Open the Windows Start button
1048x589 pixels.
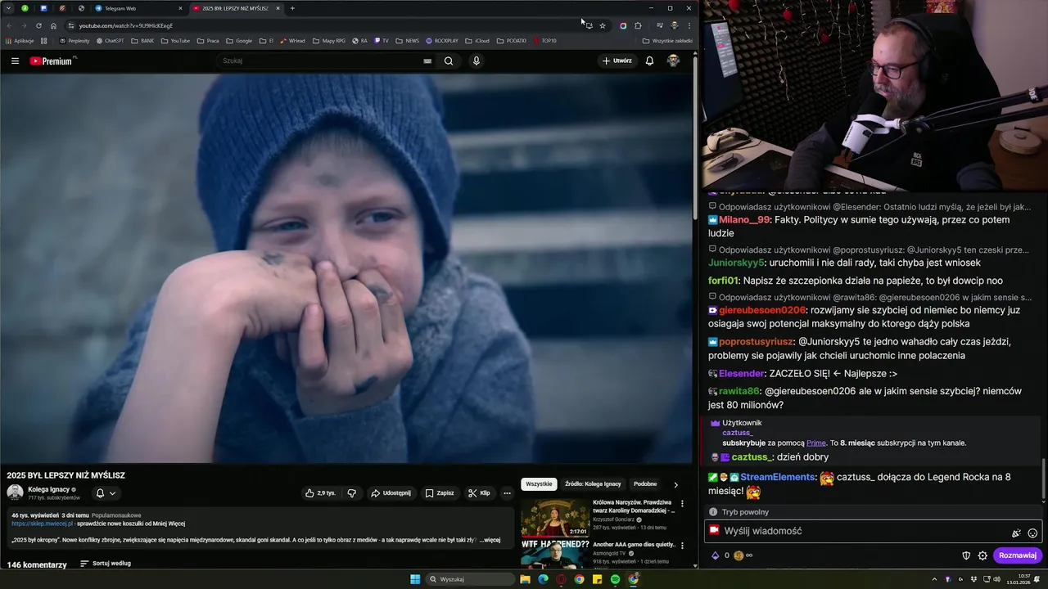(x=415, y=579)
